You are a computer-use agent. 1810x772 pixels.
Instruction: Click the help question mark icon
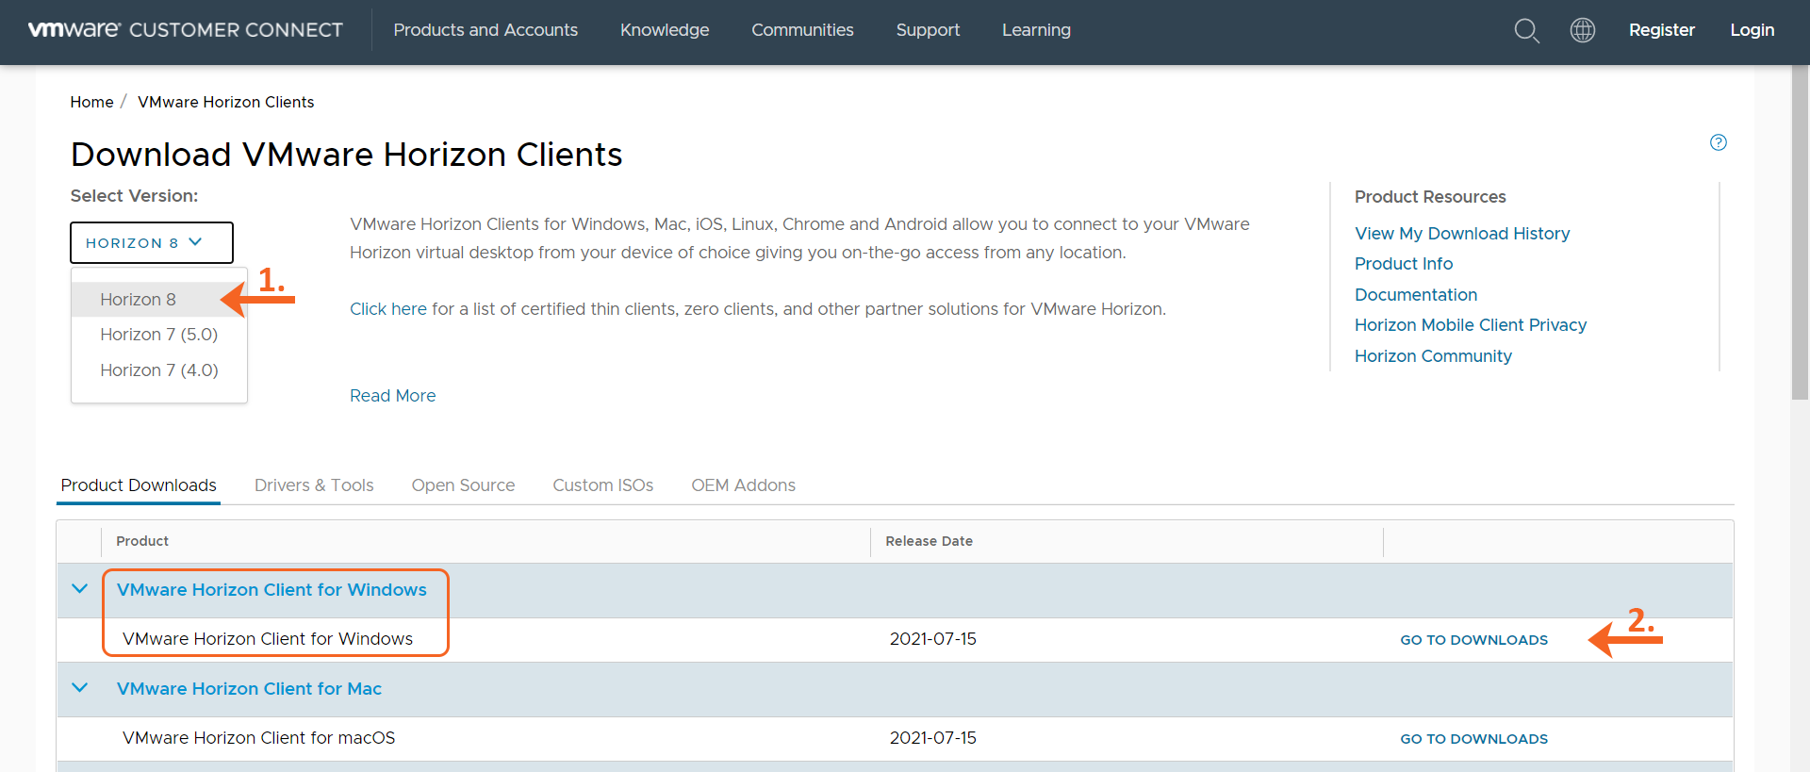click(1719, 142)
